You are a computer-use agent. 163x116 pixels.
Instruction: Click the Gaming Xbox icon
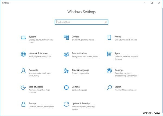pyautogui.click(x=109, y=71)
